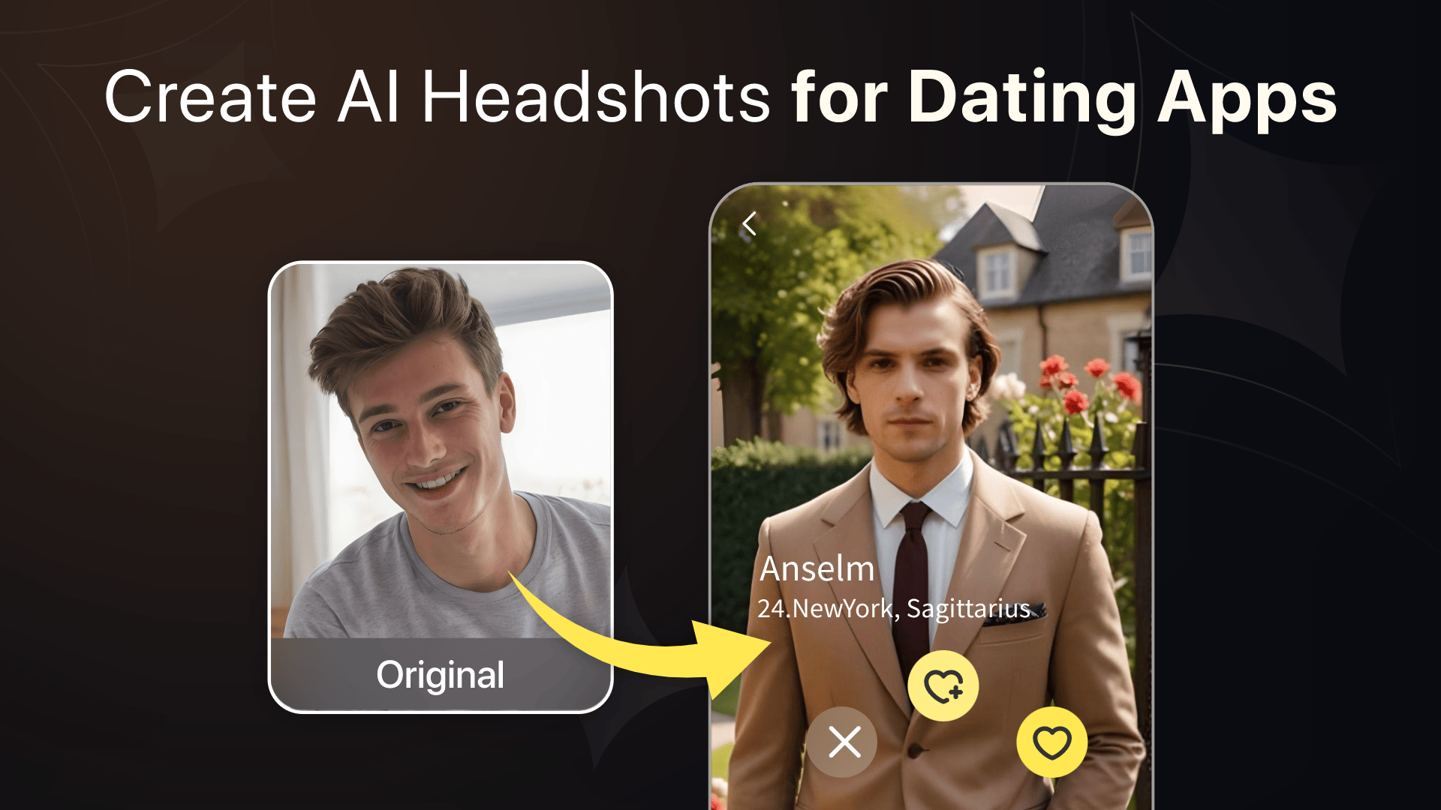Tap the back chevron on the profile

[x=749, y=223]
